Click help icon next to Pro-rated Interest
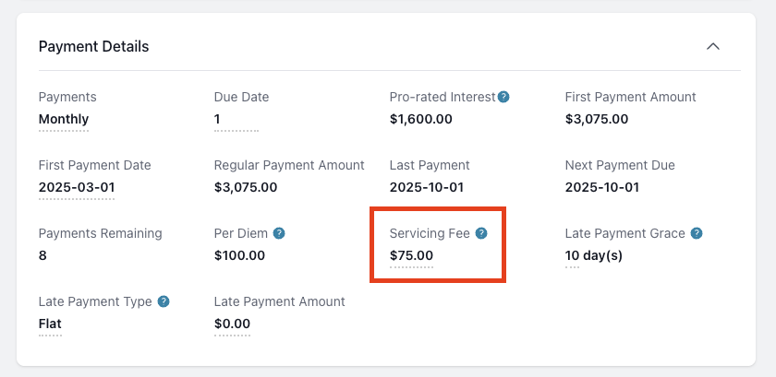The image size is (776, 377). (503, 97)
